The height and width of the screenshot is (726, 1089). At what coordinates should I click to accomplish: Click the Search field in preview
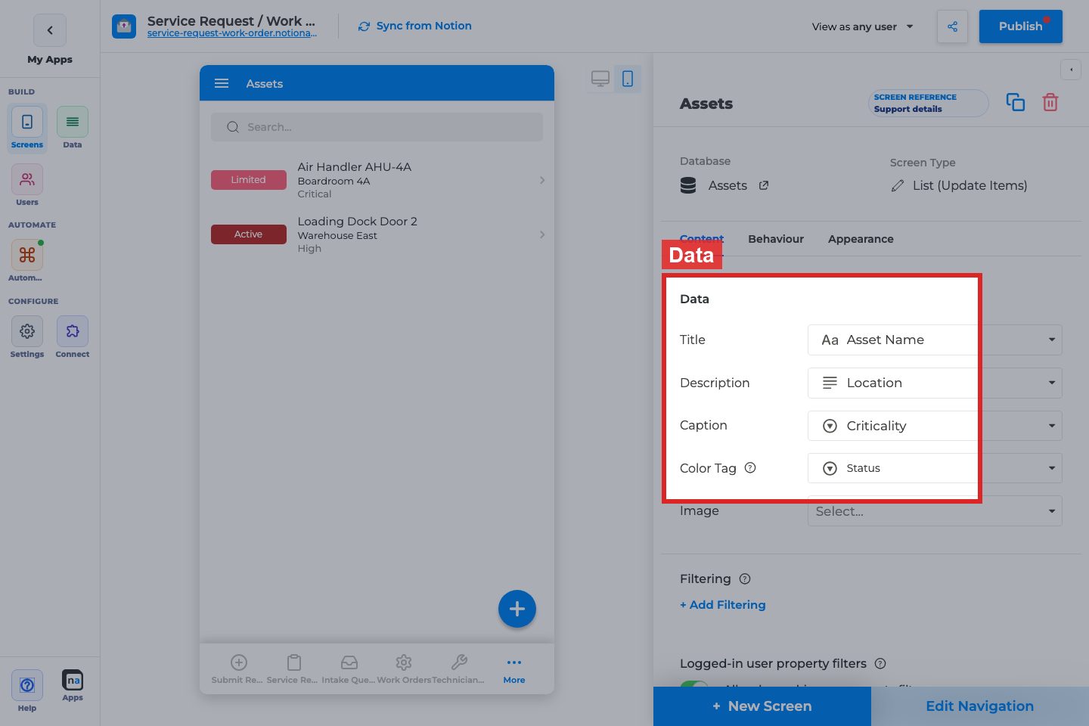[x=377, y=127]
